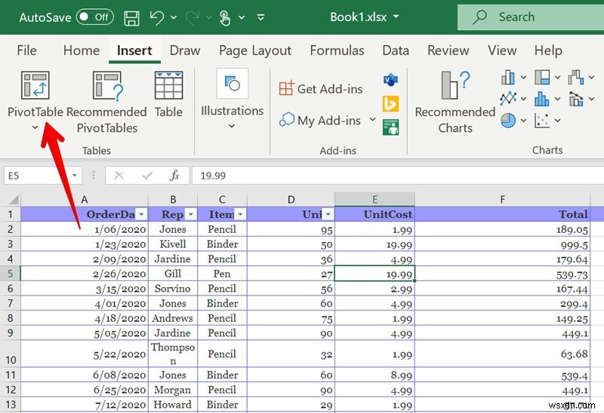
Task: Switch to the Home tab
Action: (x=82, y=50)
